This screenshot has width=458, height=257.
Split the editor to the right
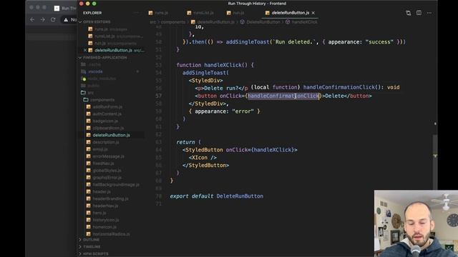click(x=419, y=13)
